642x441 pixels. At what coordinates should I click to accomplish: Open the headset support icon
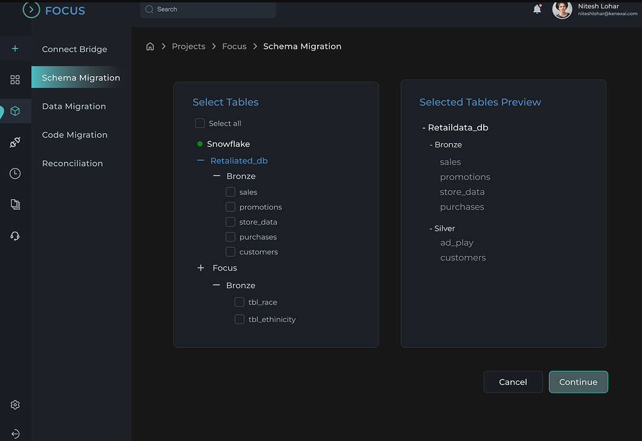click(15, 236)
